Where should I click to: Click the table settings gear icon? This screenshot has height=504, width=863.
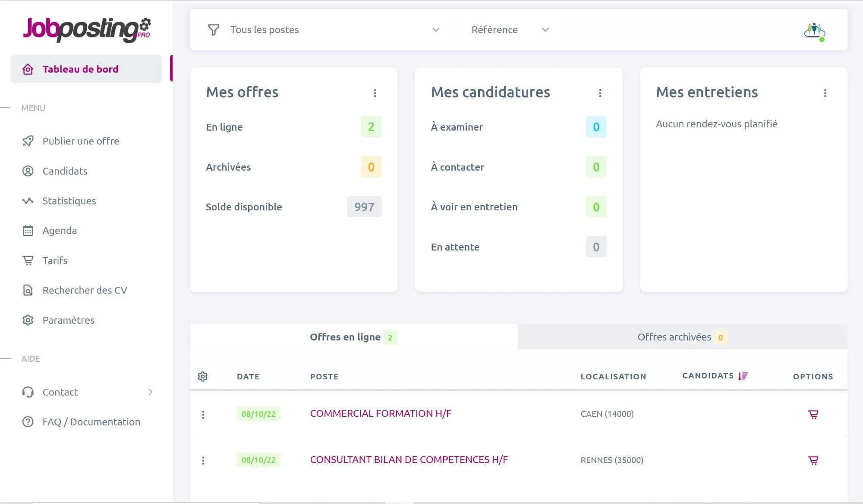[203, 376]
